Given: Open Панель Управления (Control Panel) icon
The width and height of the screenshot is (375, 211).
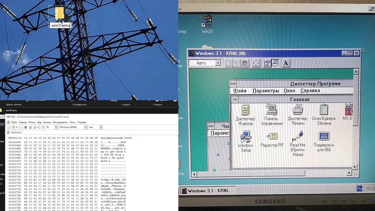Looking at the screenshot, I should 272,115.
